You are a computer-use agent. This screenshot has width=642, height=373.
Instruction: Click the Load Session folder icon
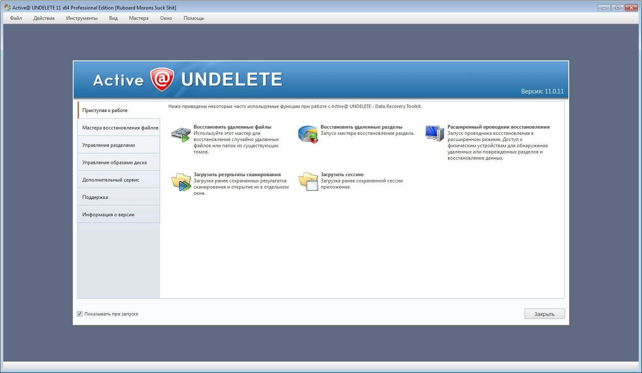(308, 182)
